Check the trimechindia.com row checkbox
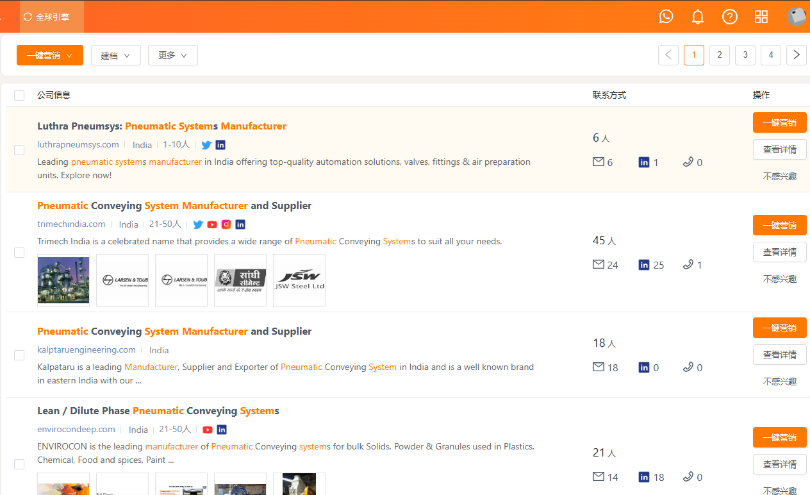The height and width of the screenshot is (495, 810). (19, 253)
